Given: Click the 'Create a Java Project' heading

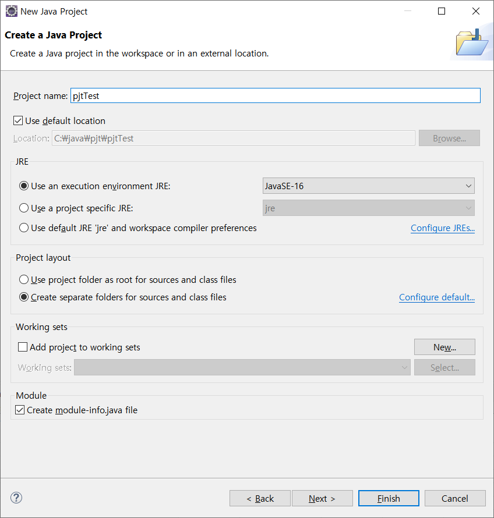Looking at the screenshot, I should tap(53, 35).
